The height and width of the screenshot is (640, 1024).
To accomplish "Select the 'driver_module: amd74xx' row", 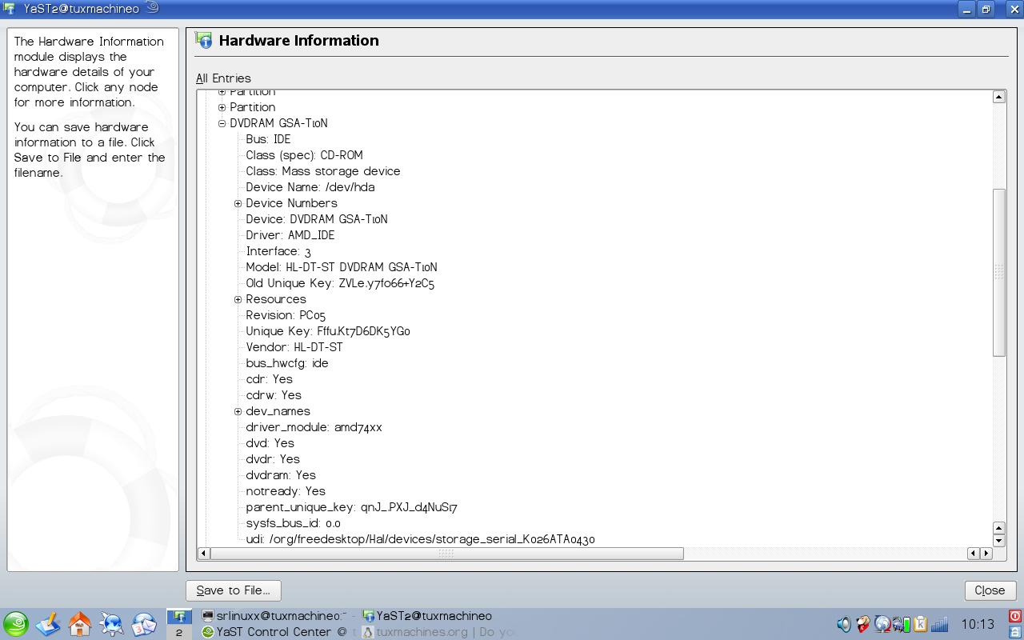I will pos(314,427).
